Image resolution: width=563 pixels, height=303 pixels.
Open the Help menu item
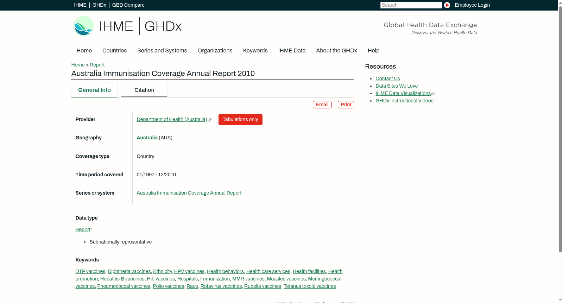click(x=374, y=51)
